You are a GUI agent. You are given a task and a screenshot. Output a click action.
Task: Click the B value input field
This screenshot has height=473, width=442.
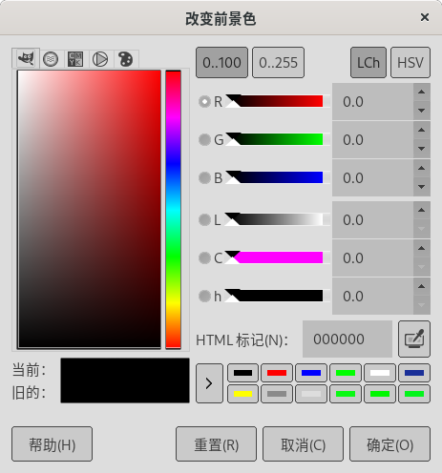point(373,178)
